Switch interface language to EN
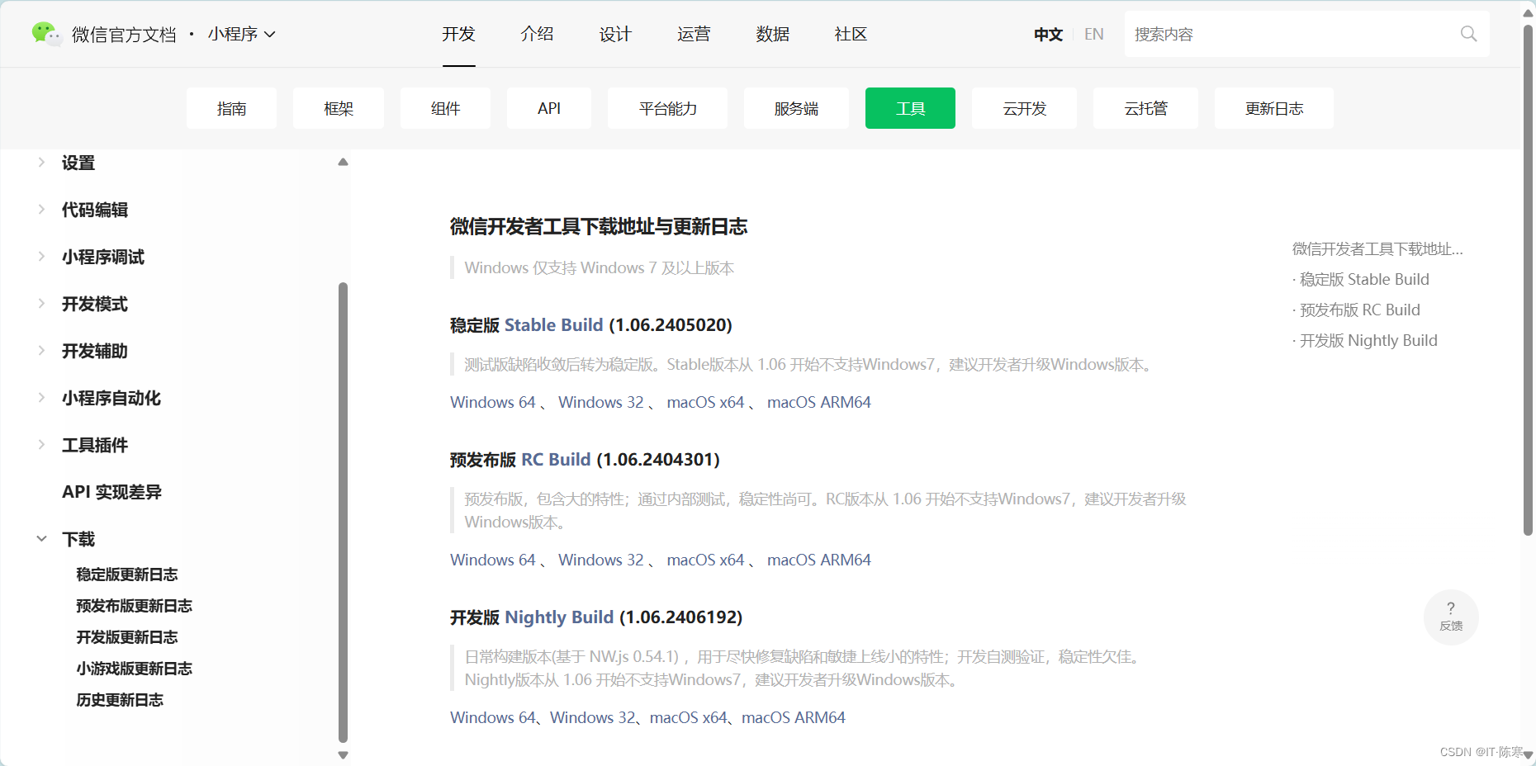 1093,34
